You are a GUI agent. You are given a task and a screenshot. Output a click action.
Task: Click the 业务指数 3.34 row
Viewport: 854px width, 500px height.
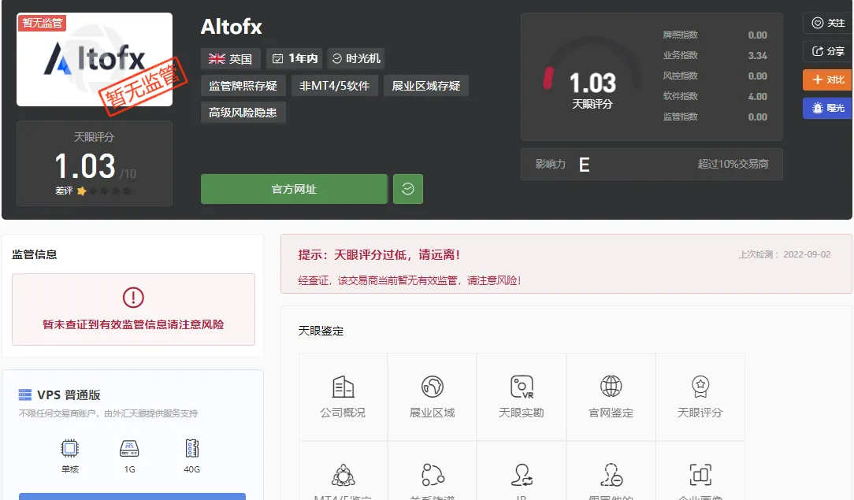pos(715,55)
